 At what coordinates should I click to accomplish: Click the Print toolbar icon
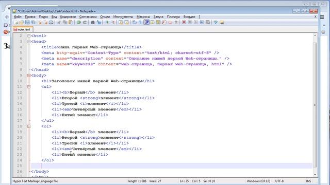tap(51, 22)
